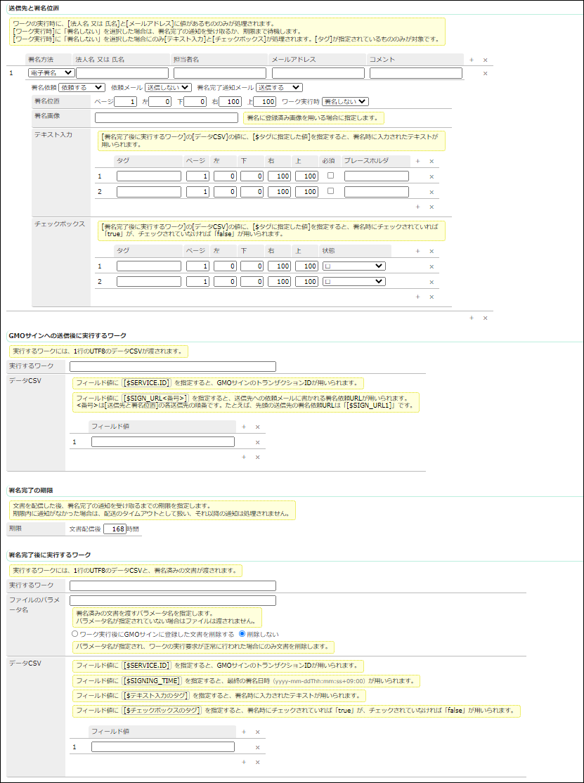The height and width of the screenshot is (783, 584).
Task: Expand the ワーク実行時 dropdown showing 署名しない
Action: point(345,102)
